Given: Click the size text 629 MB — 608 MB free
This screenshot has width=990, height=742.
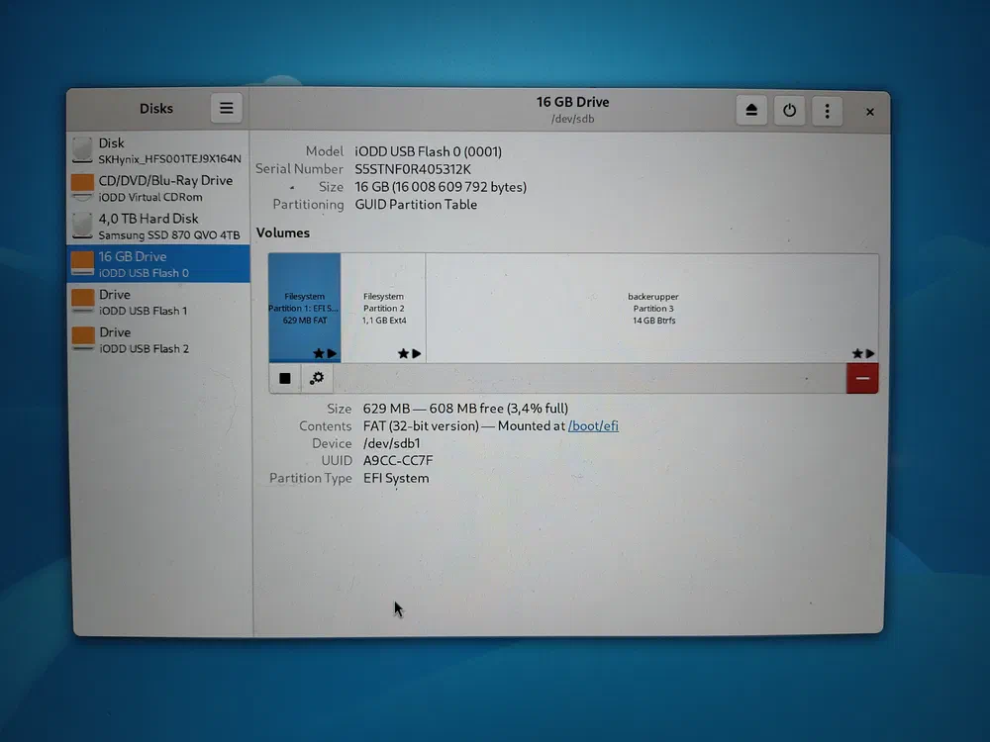Looking at the screenshot, I should [x=465, y=409].
